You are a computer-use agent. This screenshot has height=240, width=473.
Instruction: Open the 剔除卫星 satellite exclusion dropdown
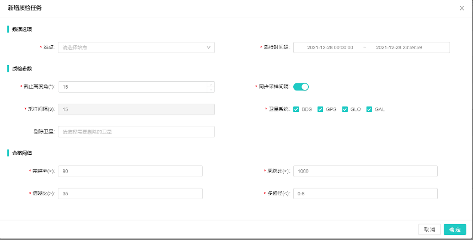(136, 132)
